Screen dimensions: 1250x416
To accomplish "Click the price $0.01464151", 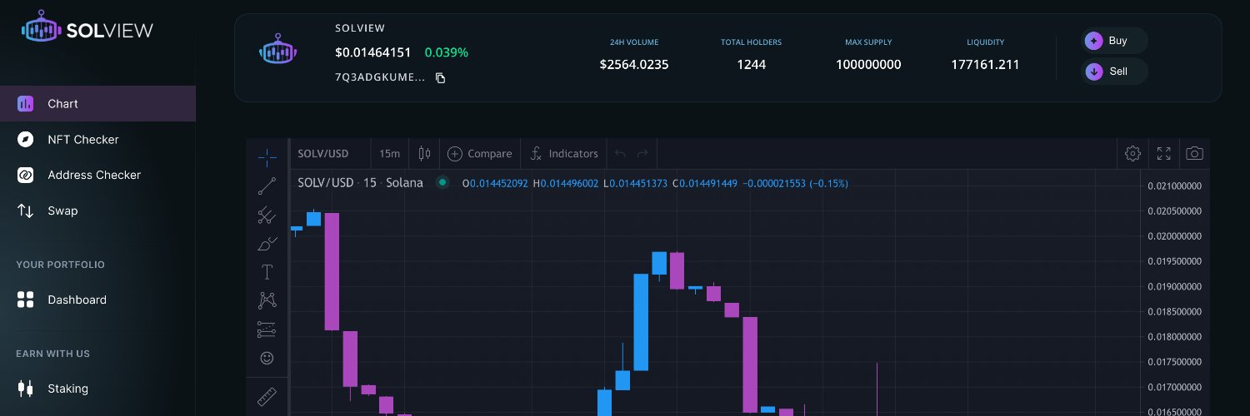I will click(372, 52).
